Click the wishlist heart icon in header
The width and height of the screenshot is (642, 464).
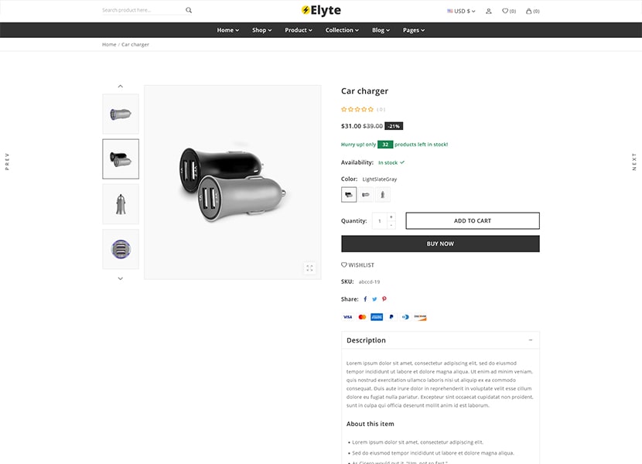tap(505, 11)
